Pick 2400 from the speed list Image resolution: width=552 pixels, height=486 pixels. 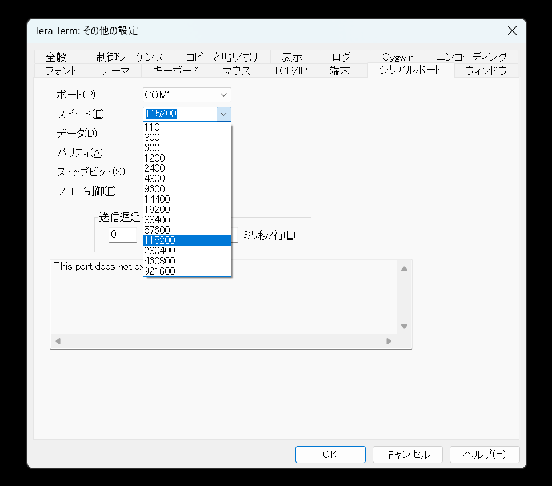tap(187, 168)
